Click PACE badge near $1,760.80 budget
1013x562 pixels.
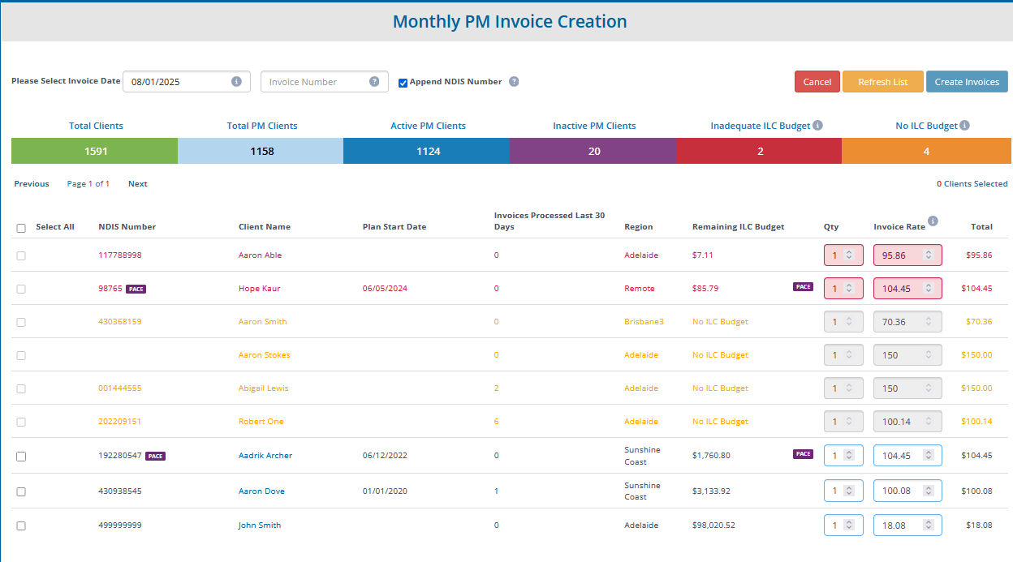pyautogui.click(x=803, y=454)
